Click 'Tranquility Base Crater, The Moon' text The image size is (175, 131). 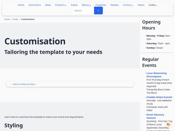[158, 91]
